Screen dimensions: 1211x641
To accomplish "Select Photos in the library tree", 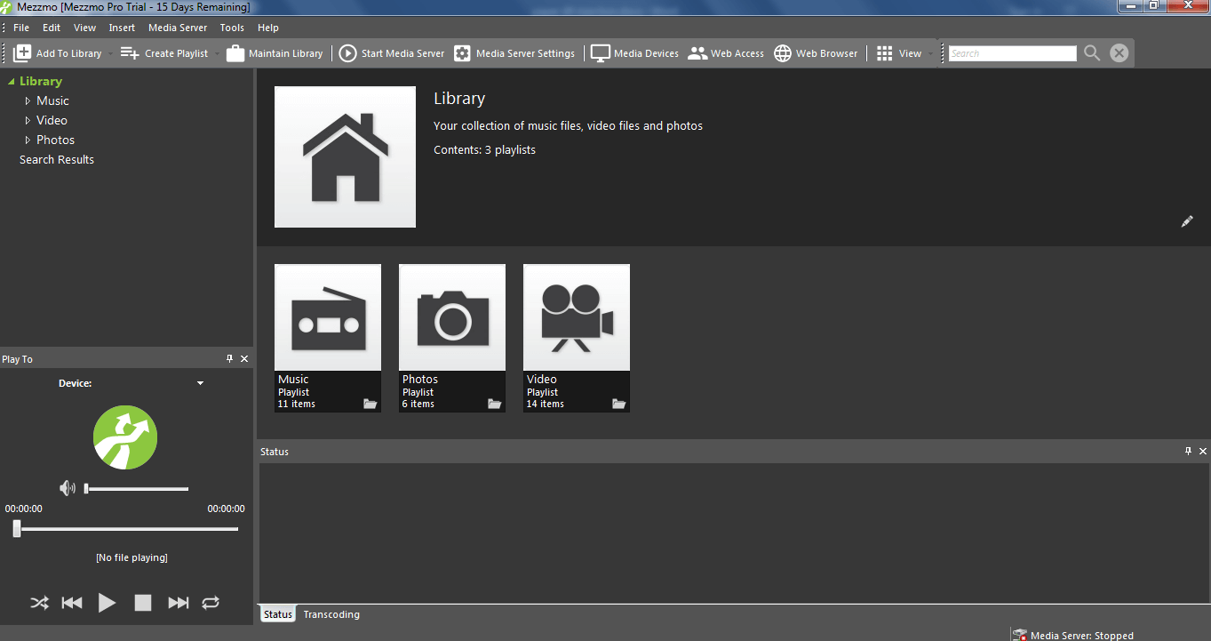I will click(x=55, y=140).
